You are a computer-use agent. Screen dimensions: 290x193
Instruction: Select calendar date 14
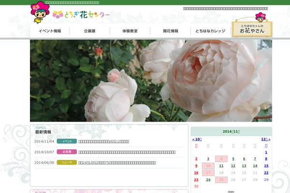(255, 166)
